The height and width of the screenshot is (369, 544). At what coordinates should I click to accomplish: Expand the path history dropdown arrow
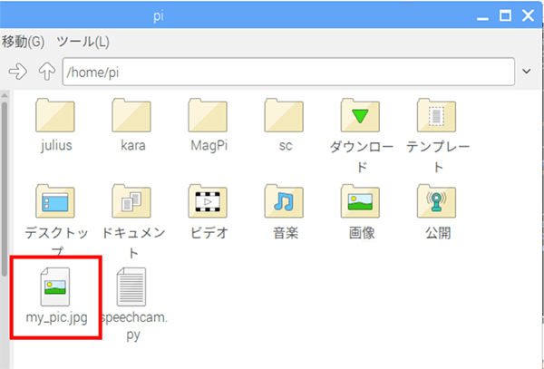[527, 72]
